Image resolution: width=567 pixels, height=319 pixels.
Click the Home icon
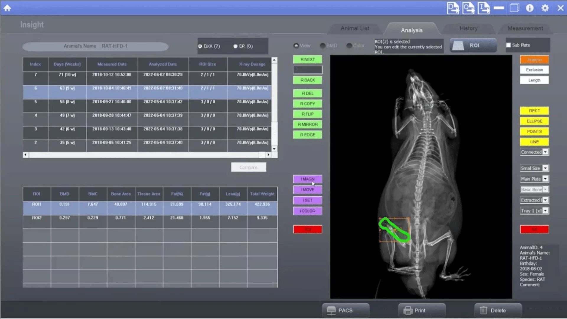point(7,8)
